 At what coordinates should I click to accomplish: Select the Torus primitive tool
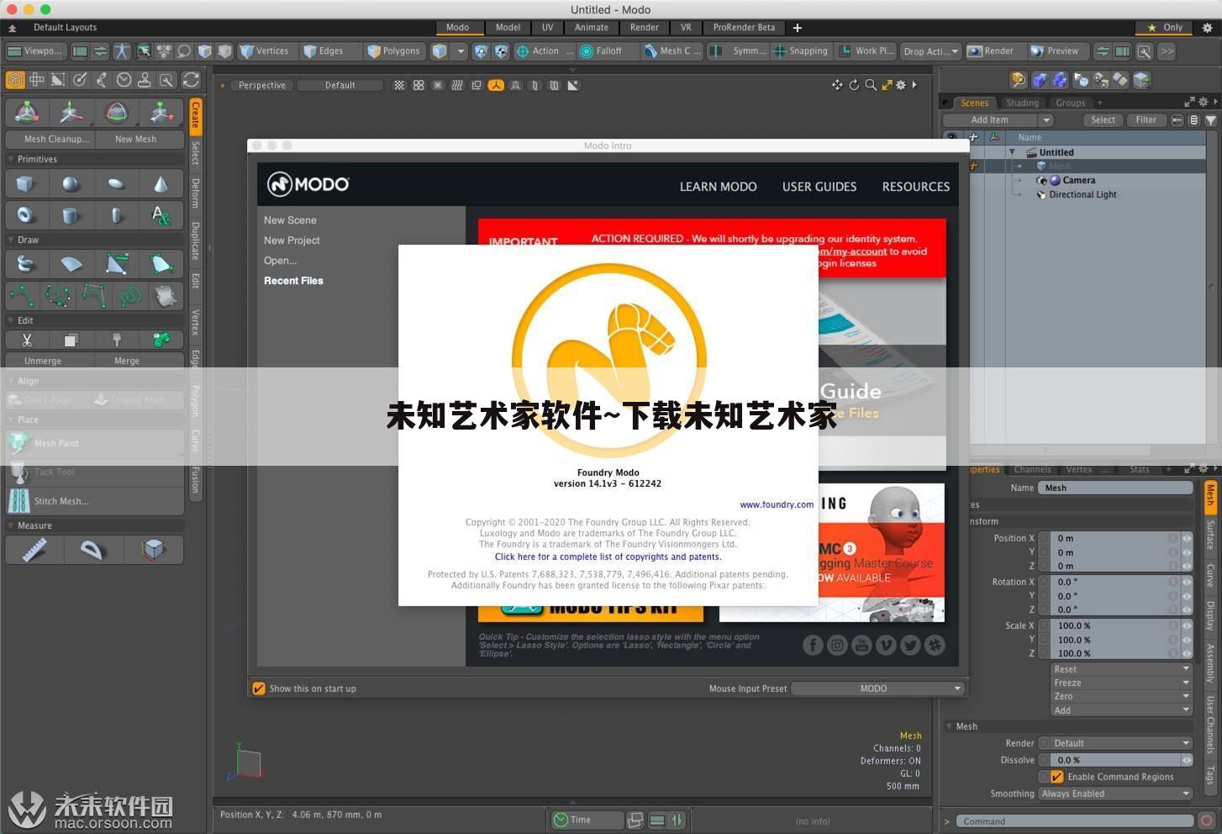[25, 214]
